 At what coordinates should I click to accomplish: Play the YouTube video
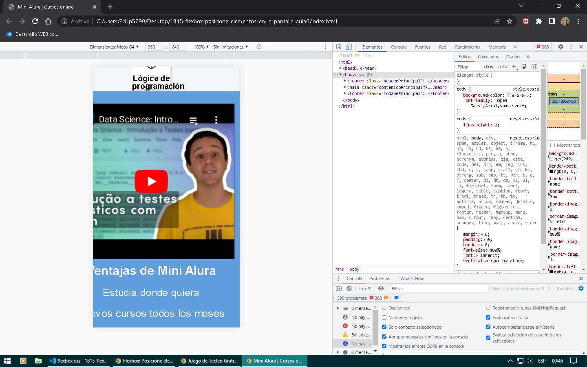point(151,181)
